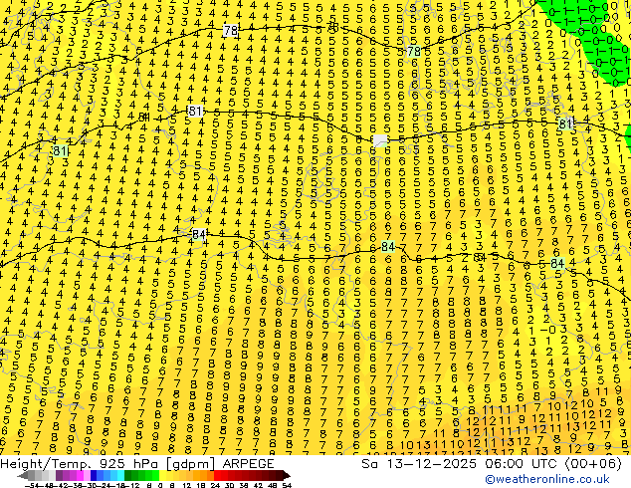Click the gray left arrow end of the color scale
Viewport: 631px width, 488px height.
[23, 475]
